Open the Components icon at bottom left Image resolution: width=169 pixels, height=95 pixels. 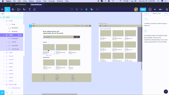[7, 93]
